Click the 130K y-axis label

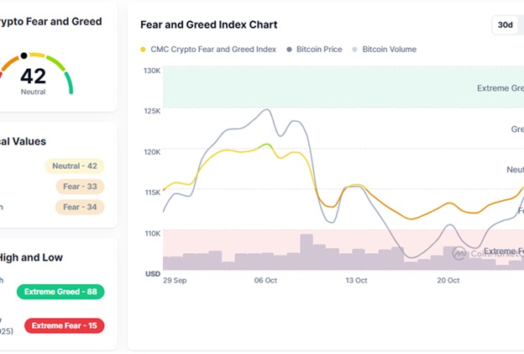152,71
